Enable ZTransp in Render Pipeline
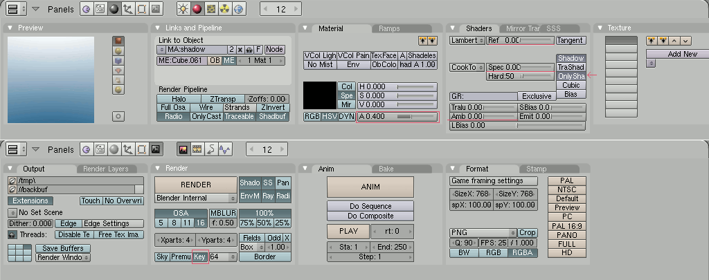 click(222, 99)
